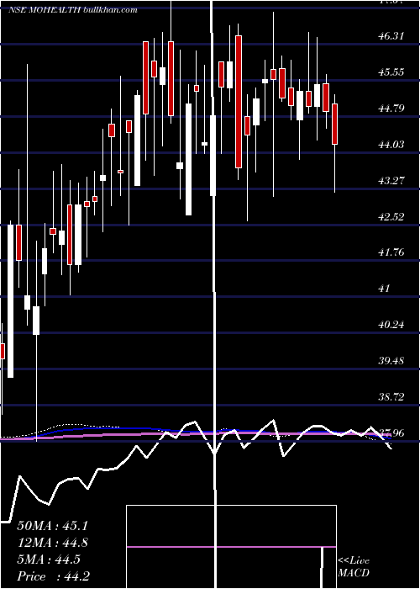This screenshot has height=589, width=420.
Task: Click the 'NSE MOHEALTH bullkhan.com' chart title
Action: click(73, 10)
